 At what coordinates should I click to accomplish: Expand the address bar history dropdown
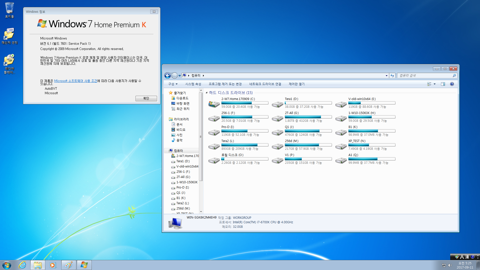click(386, 75)
